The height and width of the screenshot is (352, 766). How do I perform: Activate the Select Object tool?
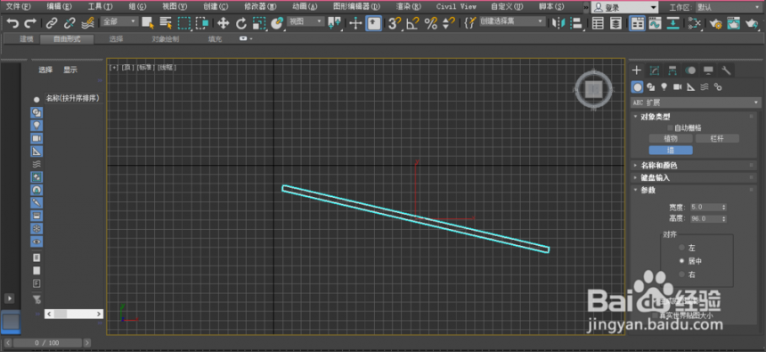pyautogui.click(x=147, y=22)
